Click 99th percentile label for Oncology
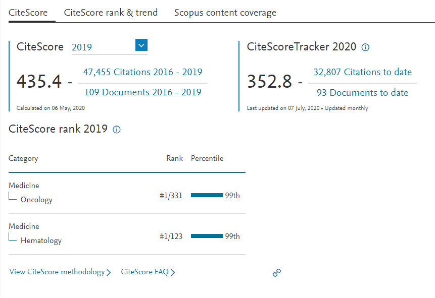435x298 pixels. [232, 196]
